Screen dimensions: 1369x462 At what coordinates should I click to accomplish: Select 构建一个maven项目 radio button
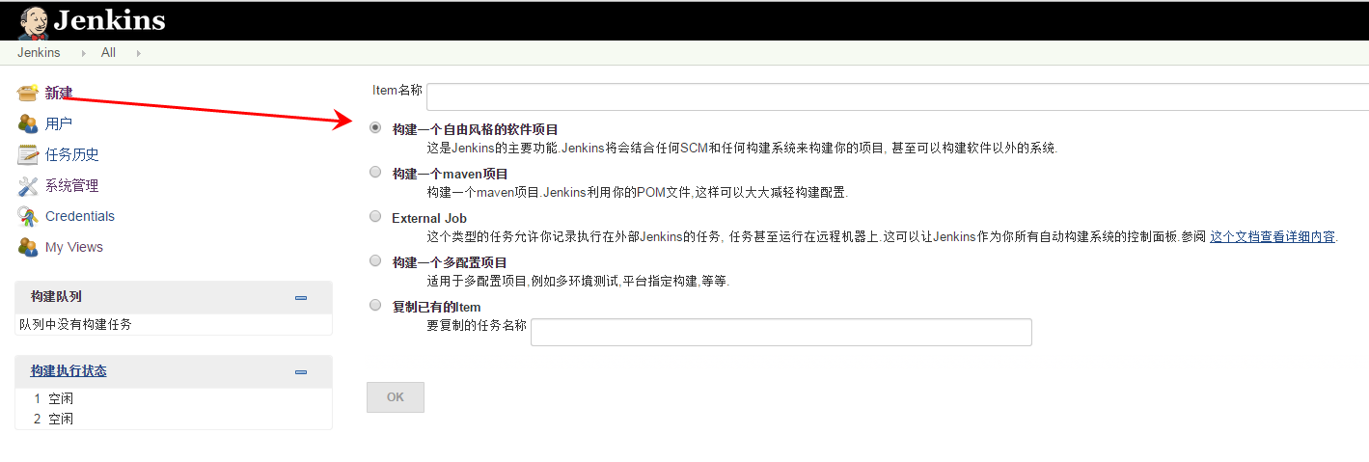(375, 172)
